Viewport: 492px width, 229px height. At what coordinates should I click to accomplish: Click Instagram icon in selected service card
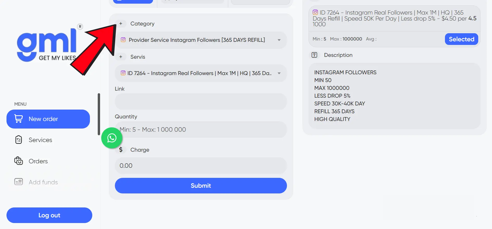pos(315,12)
